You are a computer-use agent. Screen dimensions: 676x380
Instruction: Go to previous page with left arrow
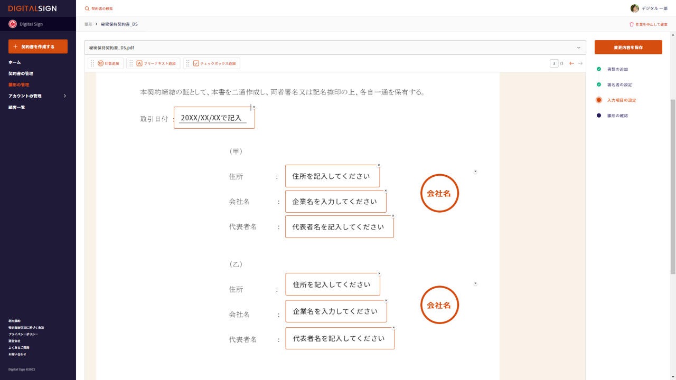(x=571, y=63)
